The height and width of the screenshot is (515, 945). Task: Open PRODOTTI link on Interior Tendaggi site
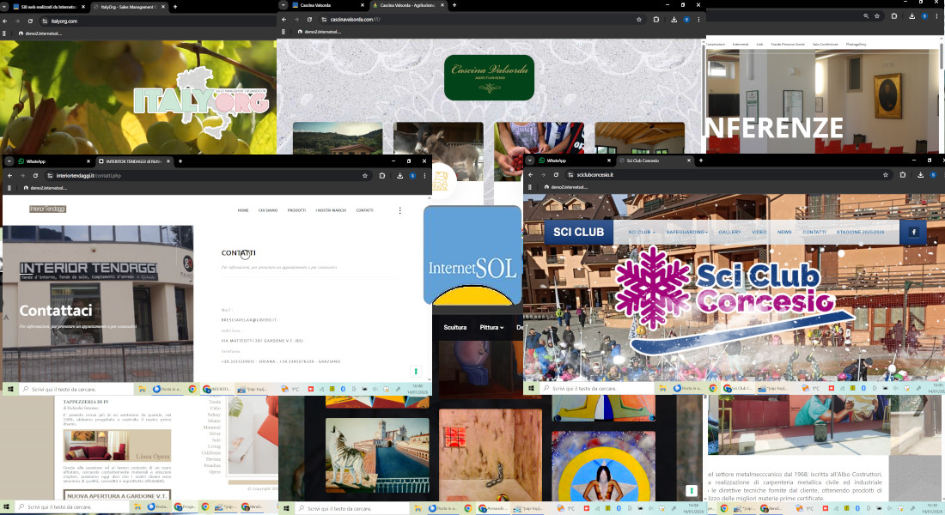coord(296,210)
